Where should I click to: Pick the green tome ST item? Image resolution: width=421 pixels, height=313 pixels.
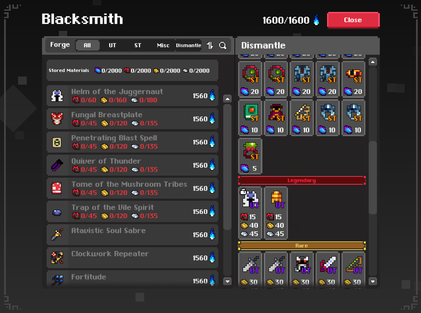[x=250, y=117]
